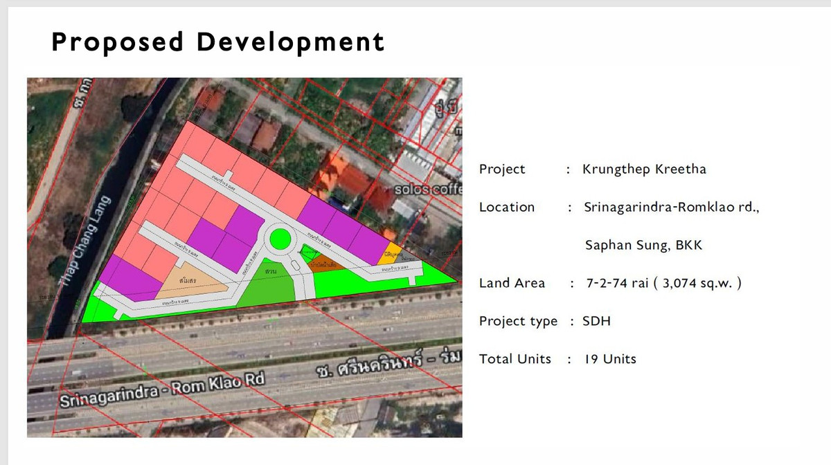Screen dimensions: 831x465
Task: Click the Proposed Development slide title
Action: coord(217,42)
